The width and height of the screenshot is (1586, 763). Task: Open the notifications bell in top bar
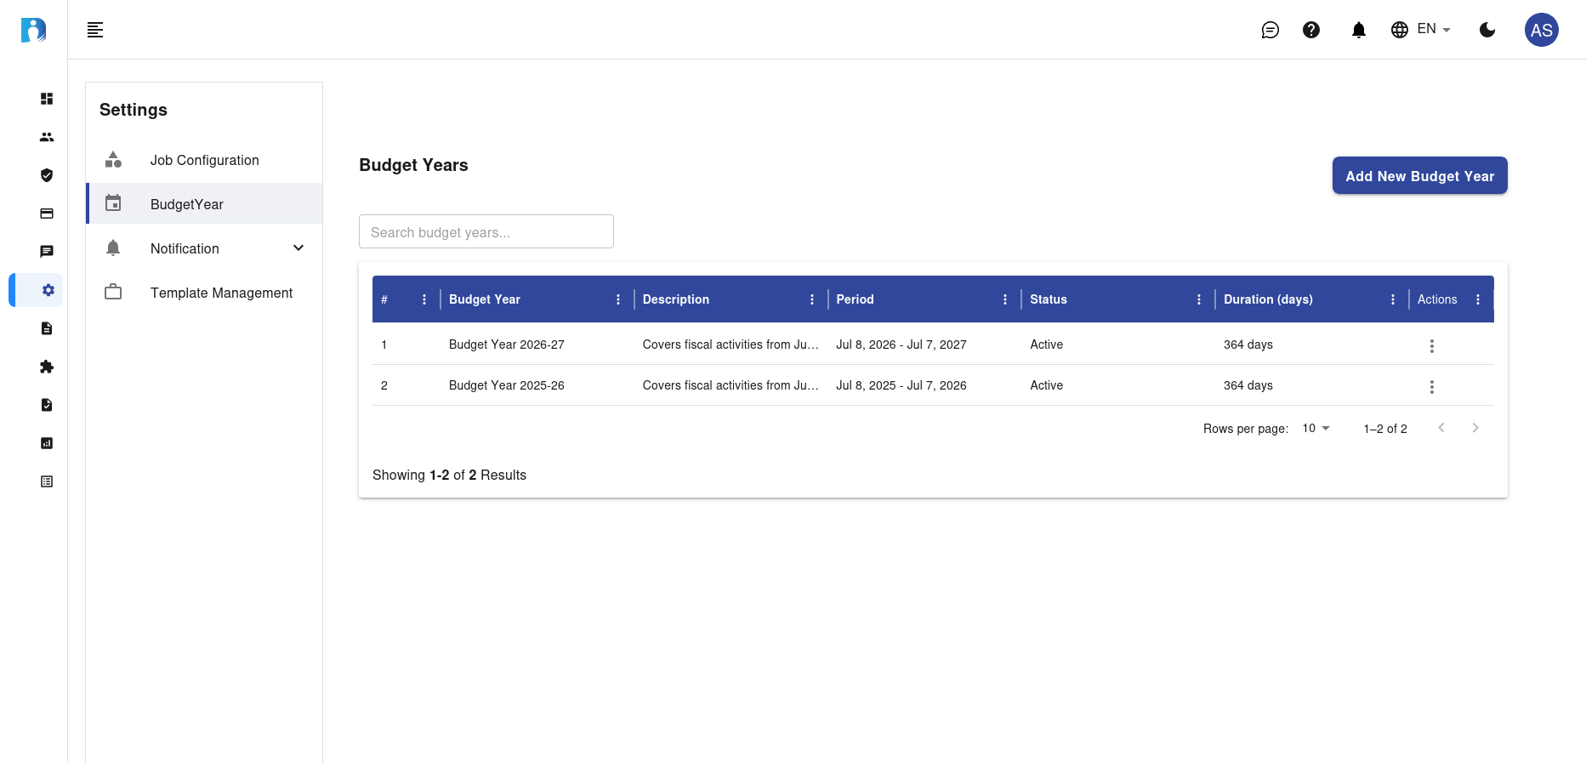click(x=1358, y=30)
